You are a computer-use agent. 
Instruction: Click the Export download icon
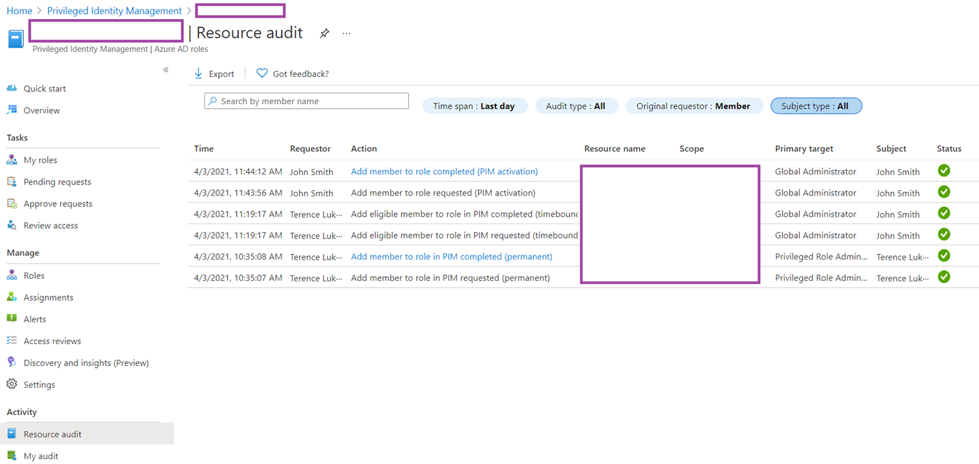(x=198, y=74)
